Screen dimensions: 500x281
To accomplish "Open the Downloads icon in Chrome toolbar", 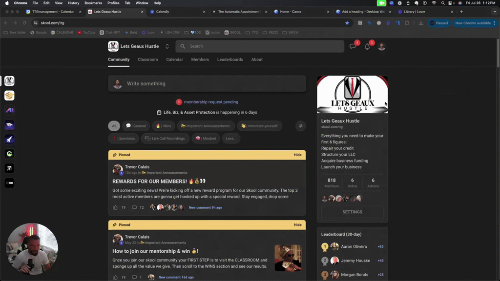I will (421, 22).
